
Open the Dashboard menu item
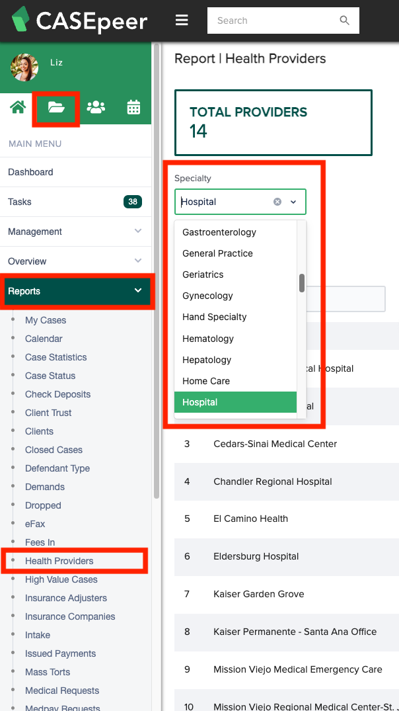point(75,173)
